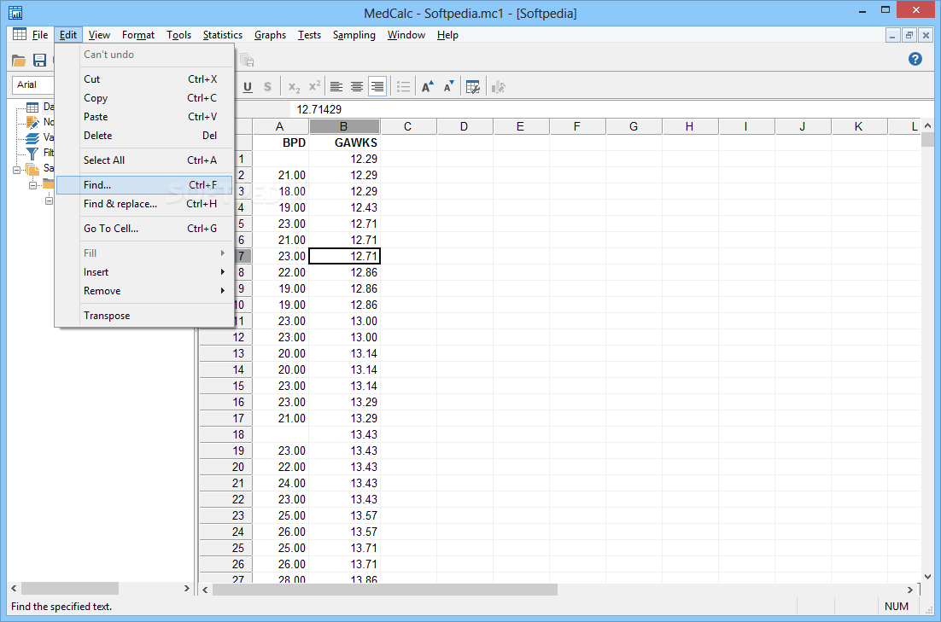The image size is (941, 622).
Task: Click the grayed graph edit toolbar icon
Action: (498, 87)
